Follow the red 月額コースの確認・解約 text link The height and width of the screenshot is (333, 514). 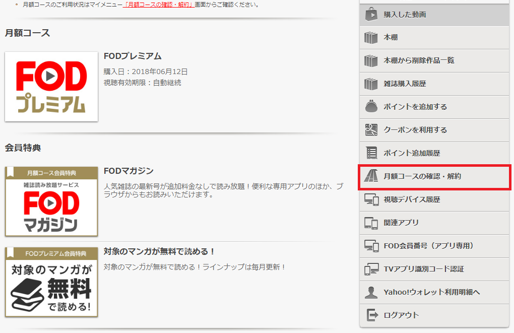[x=159, y=5]
